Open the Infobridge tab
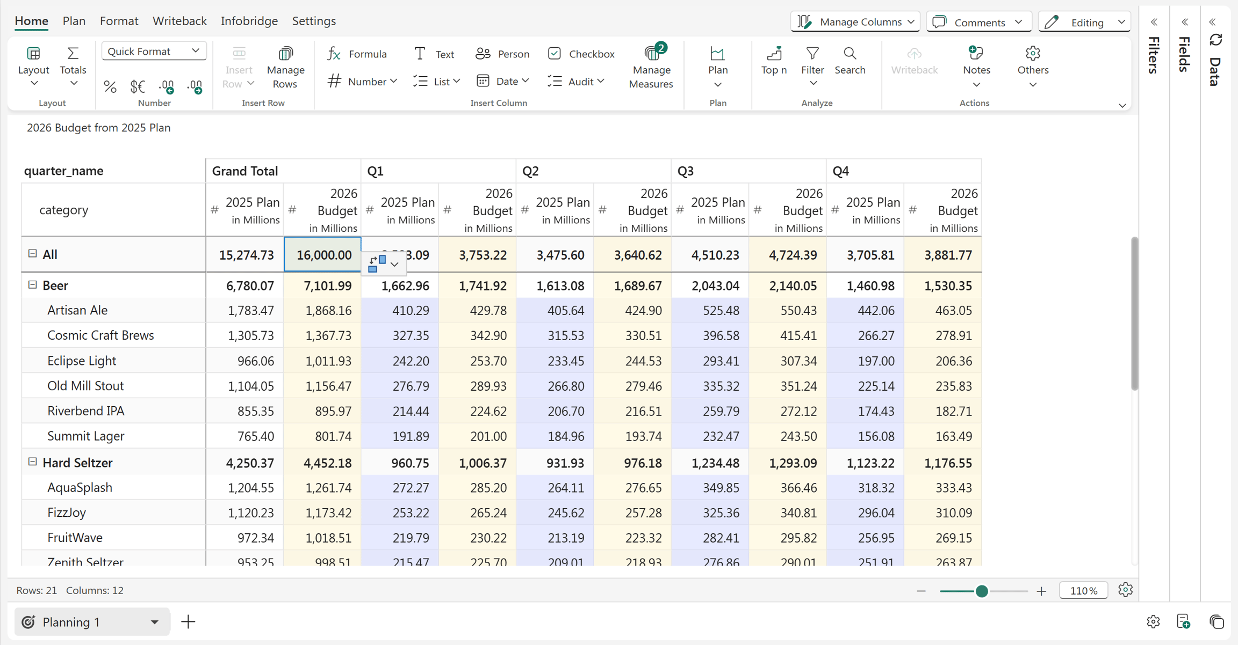This screenshot has width=1238, height=645. (x=249, y=21)
